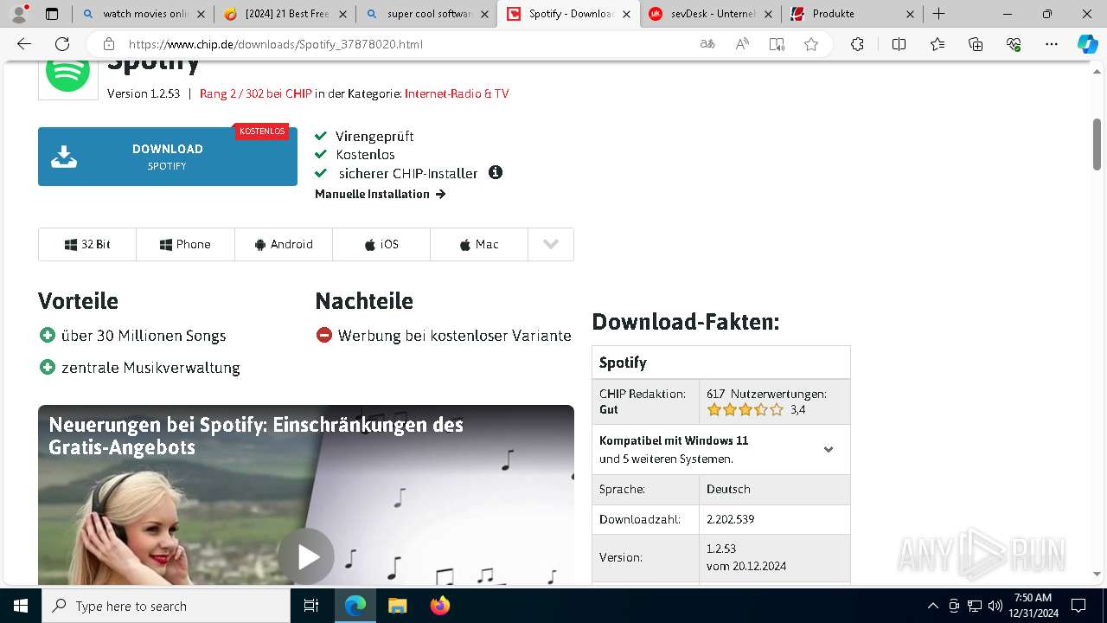The image size is (1107, 623).
Task: Open the Copilot sidebar
Action: 1087,44
